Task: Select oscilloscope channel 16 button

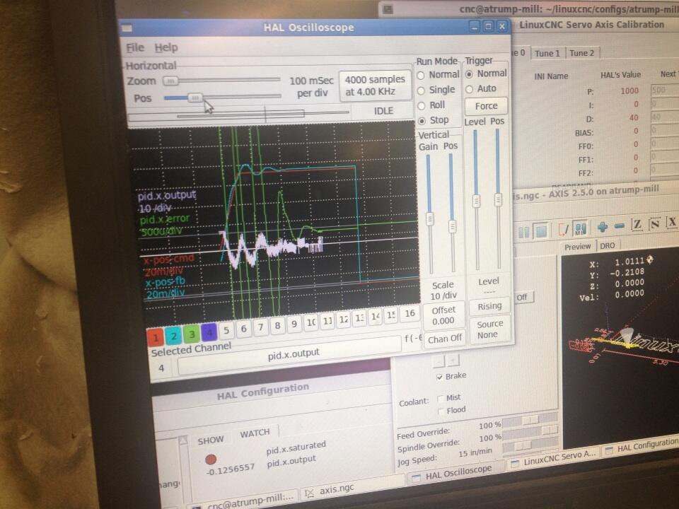Action: 410,313
